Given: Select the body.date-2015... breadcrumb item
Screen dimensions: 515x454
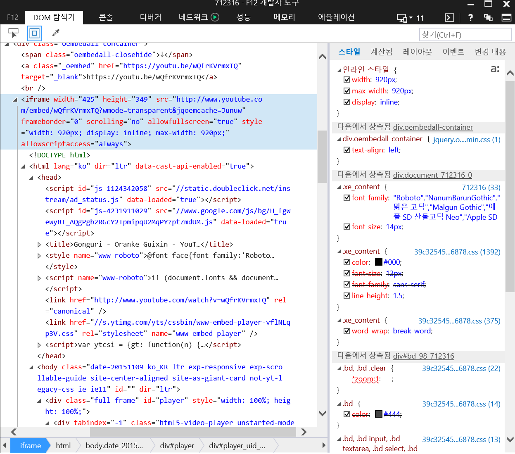Looking at the screenshot, I should click(114, 446).
